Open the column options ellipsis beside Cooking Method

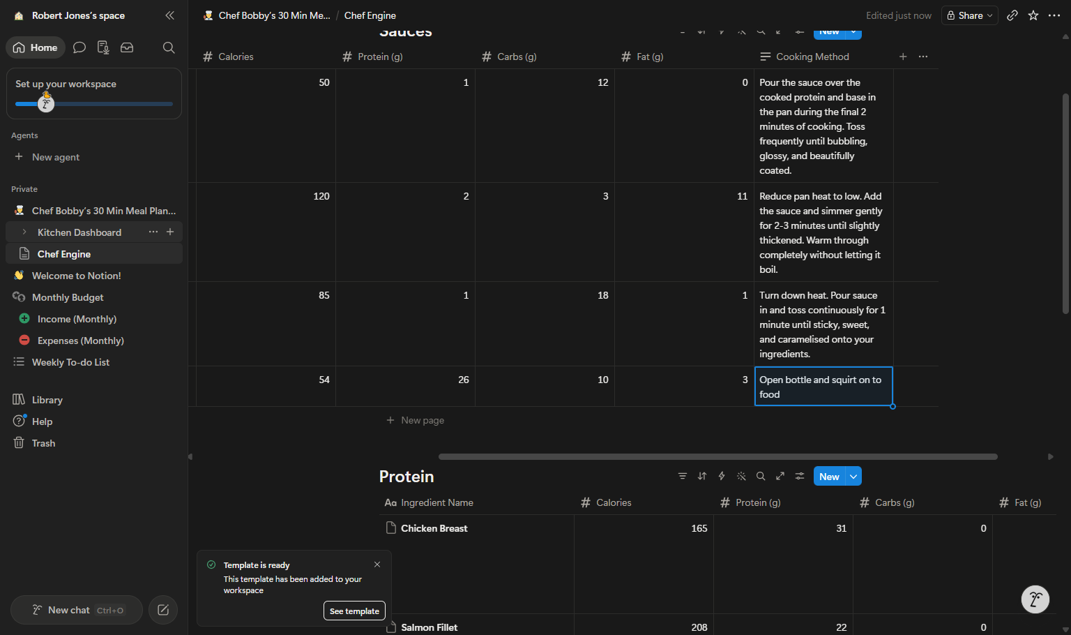tap(923, 57)
